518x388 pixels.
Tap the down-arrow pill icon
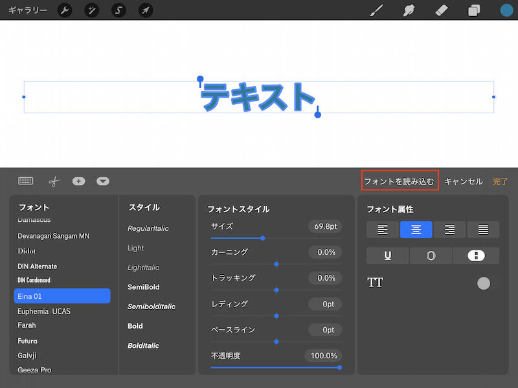point(103,181)
